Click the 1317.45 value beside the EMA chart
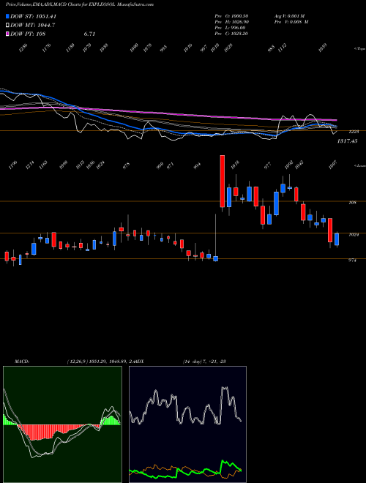366x483 pixels. click(347, 141)
